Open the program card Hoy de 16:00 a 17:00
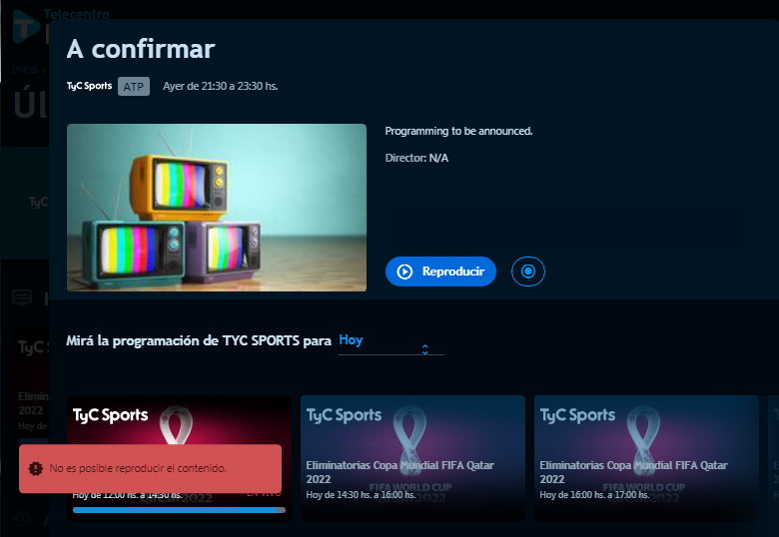The height and width of the screenshot is (537, 779). (x=646, y=457)
